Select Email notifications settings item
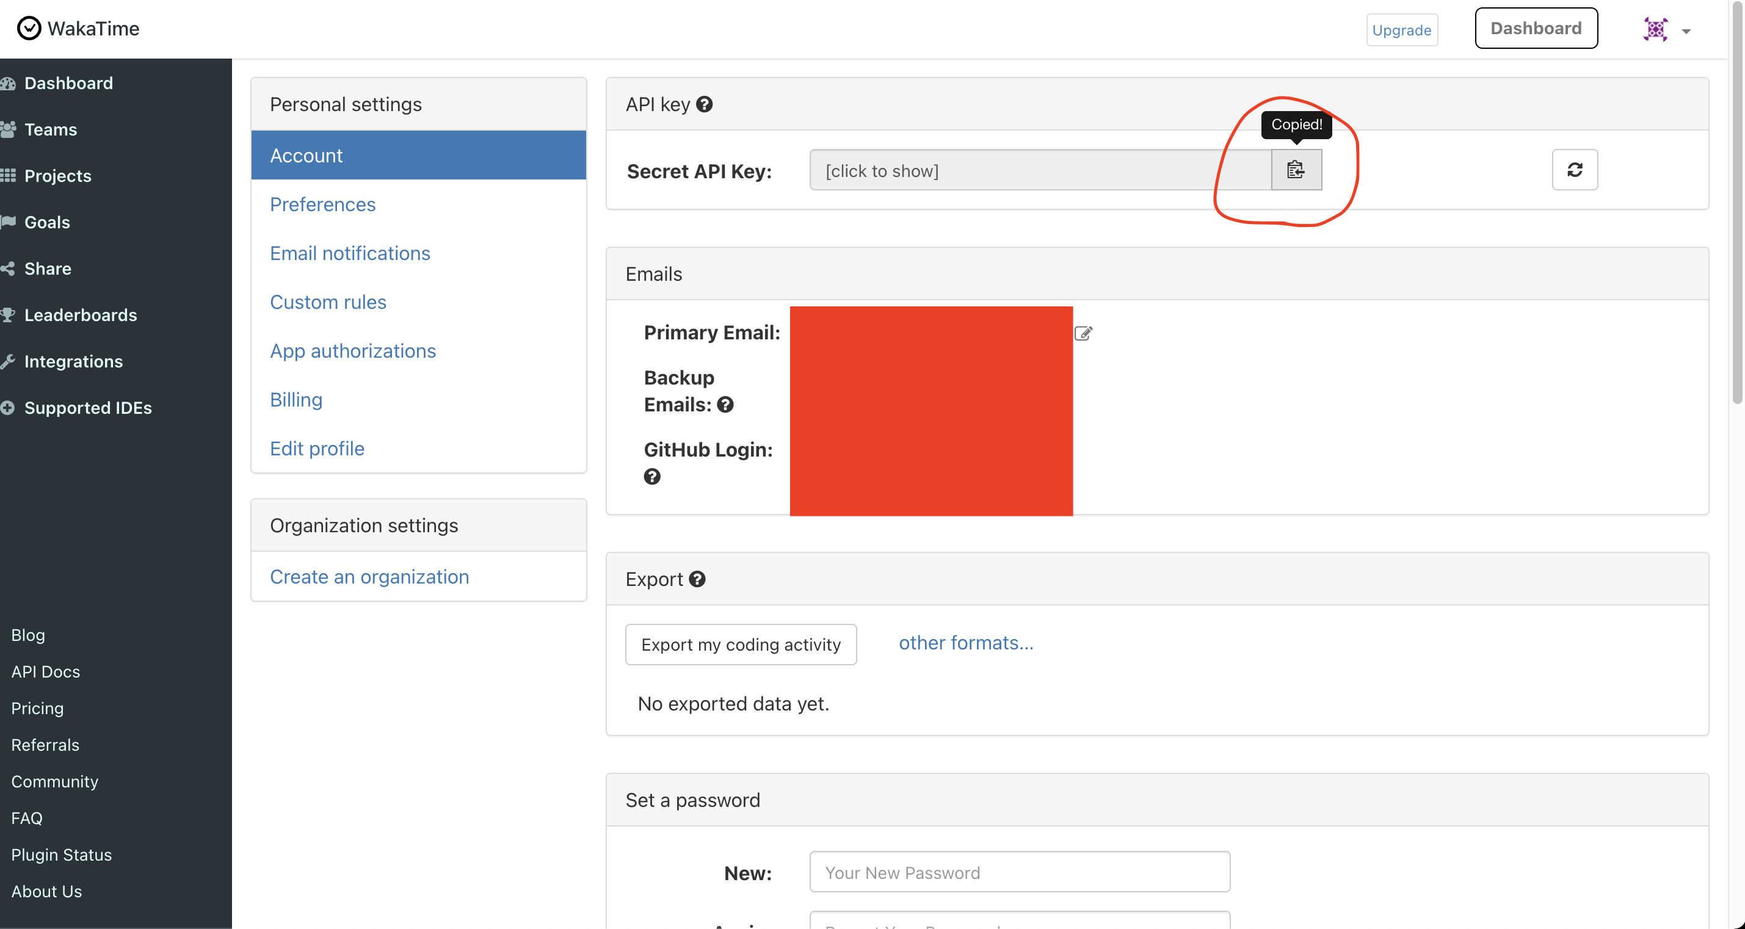The height and width of the screenshot is (929, 1745). (x=349, y=253)
